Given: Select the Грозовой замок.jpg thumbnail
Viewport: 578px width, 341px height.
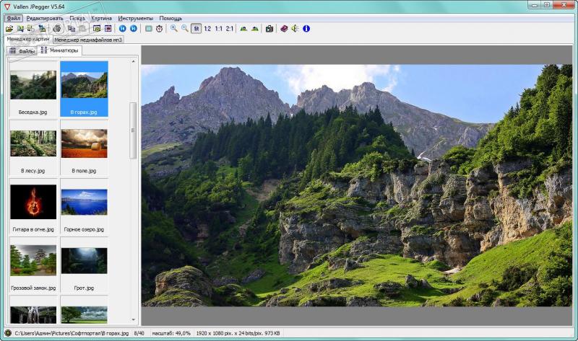Looking at the screenshot, I should 33,265.
